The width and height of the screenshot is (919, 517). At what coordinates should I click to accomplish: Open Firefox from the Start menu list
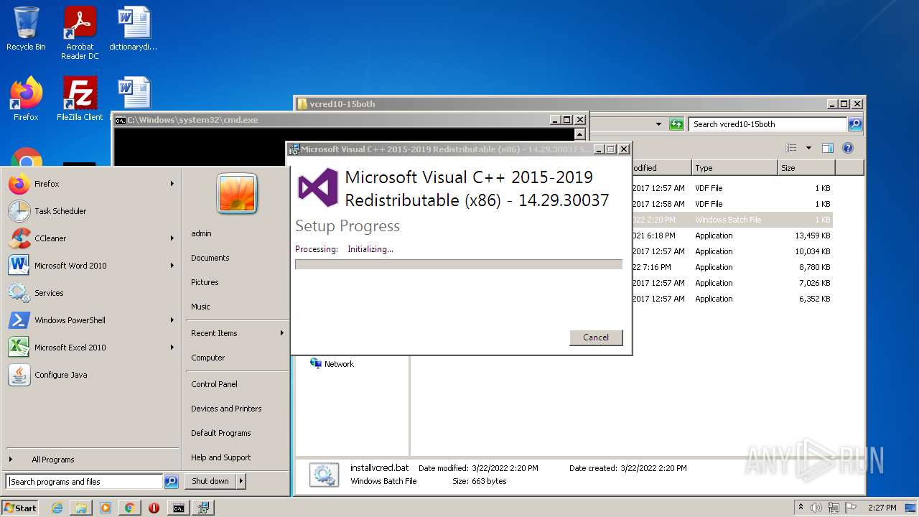point(90,184)
